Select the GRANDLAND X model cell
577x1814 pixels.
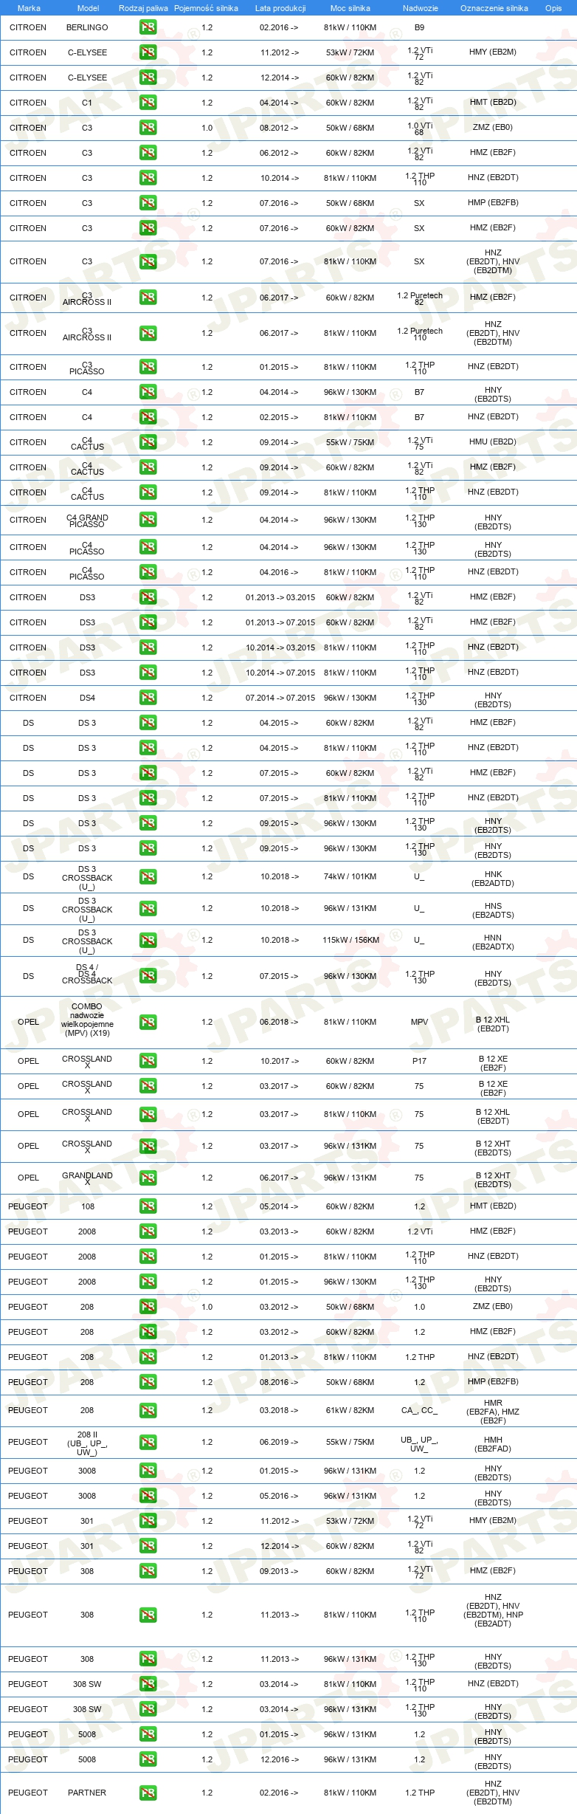click(87, 1178)
